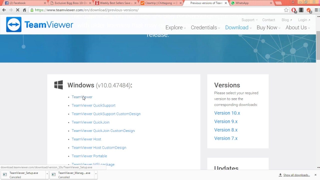Viewport: 320px width, 180px height.
Task: Go to the browser Home page icon
Action: [x=24, y=10]
